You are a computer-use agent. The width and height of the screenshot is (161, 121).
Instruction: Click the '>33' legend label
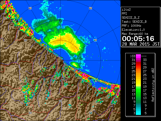point(133,56)
